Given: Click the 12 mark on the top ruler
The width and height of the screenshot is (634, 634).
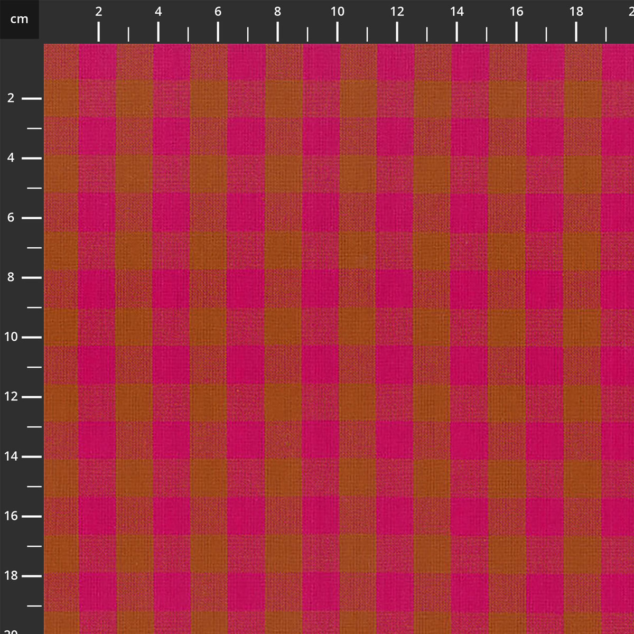Looking at the screenshot, I should click(397, 32).
